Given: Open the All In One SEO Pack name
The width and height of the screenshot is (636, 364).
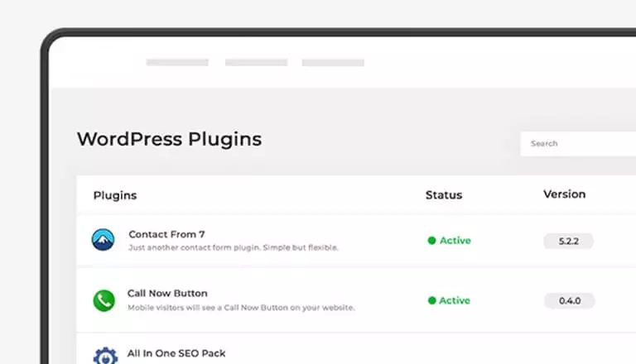Looking at the screenshot, I should coord(176,353).
